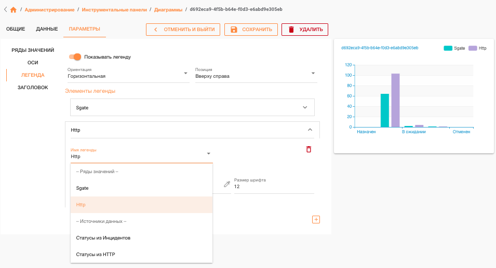This screenshot has height=268, width=496.
Task: Switch to the Данные tab
Action: 47,29
